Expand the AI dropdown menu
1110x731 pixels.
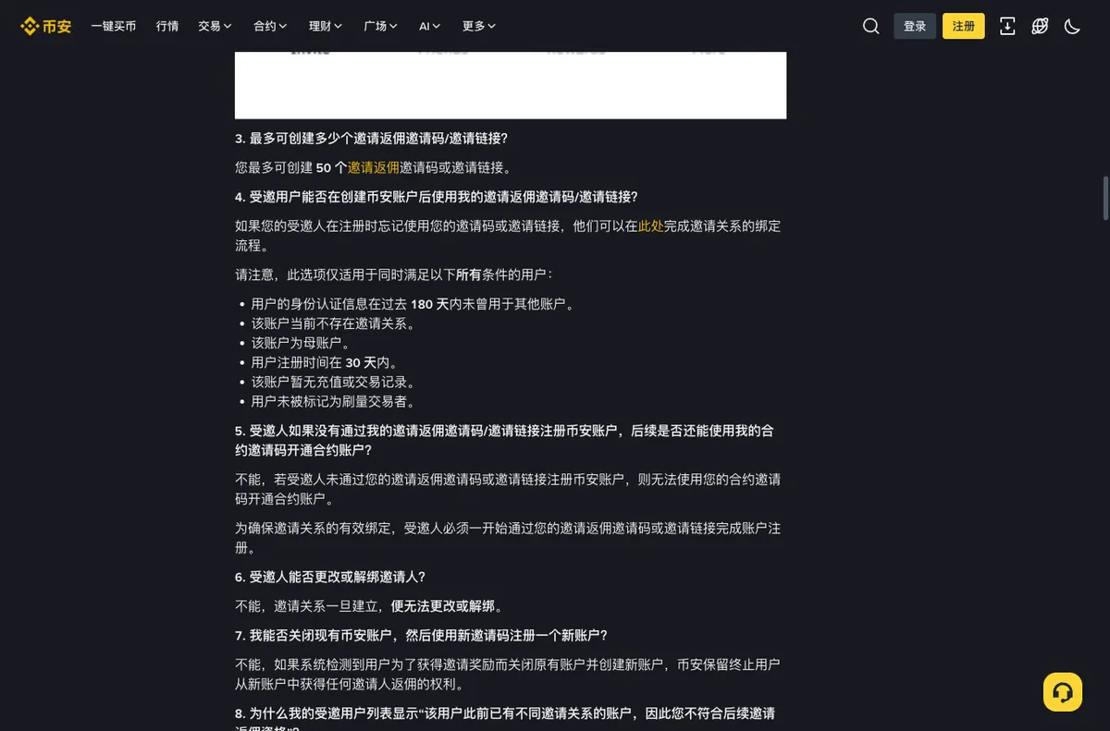coord(430,26)
